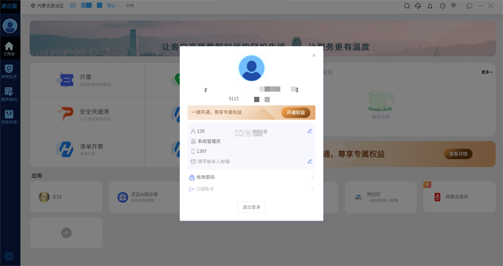The height and width of the screenshot is (266, 503).
Task: Open settings gear in sidebar
Action: coord(9,256)
